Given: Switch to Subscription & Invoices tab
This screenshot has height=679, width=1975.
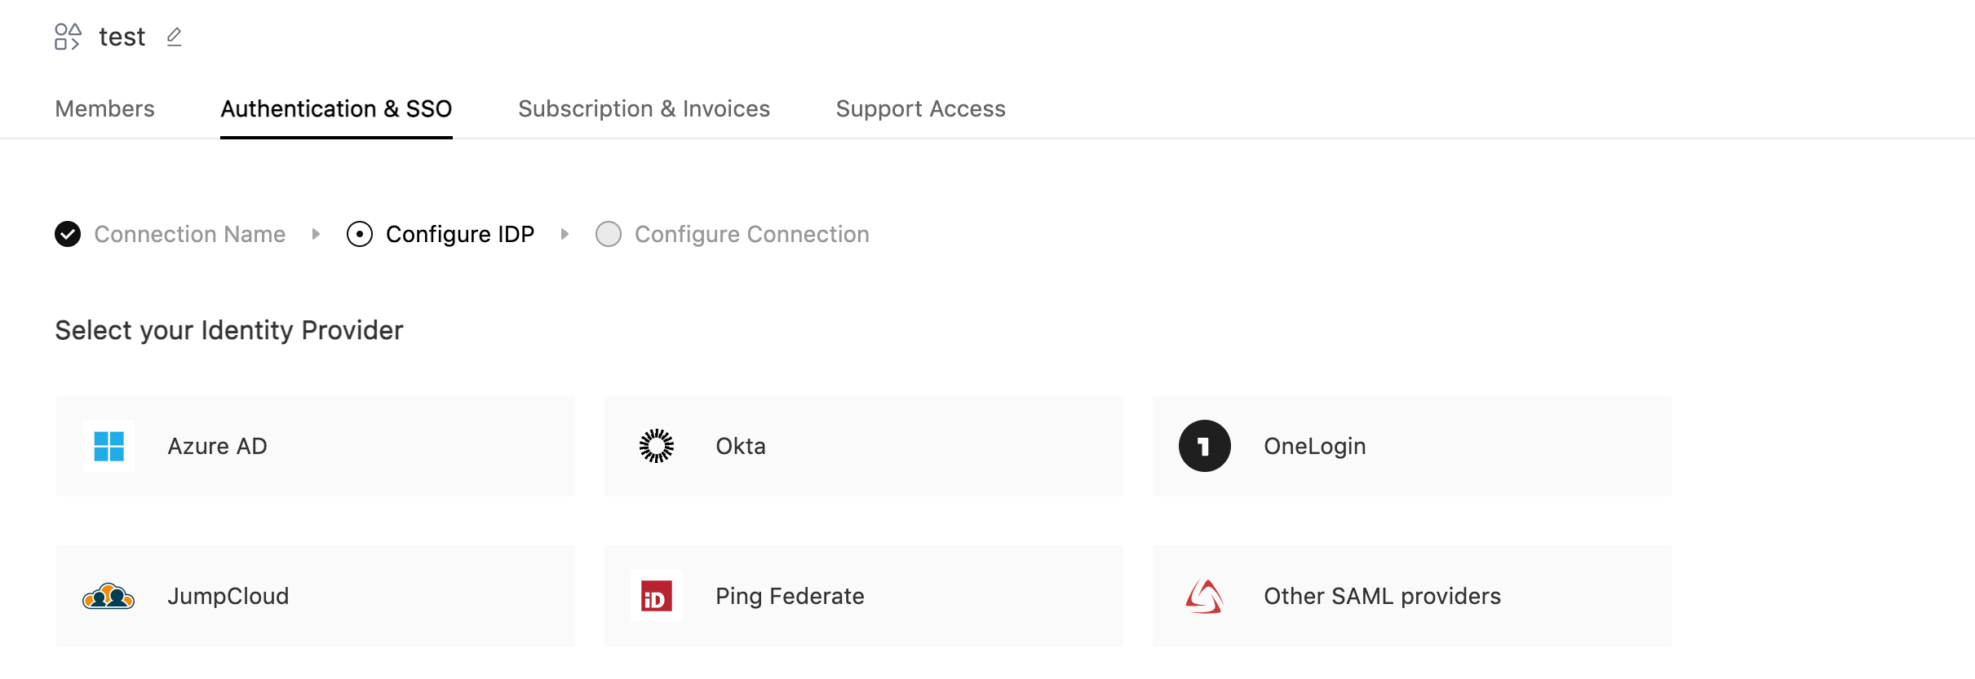Looking at the screenshot, I should tap(644, 108).
